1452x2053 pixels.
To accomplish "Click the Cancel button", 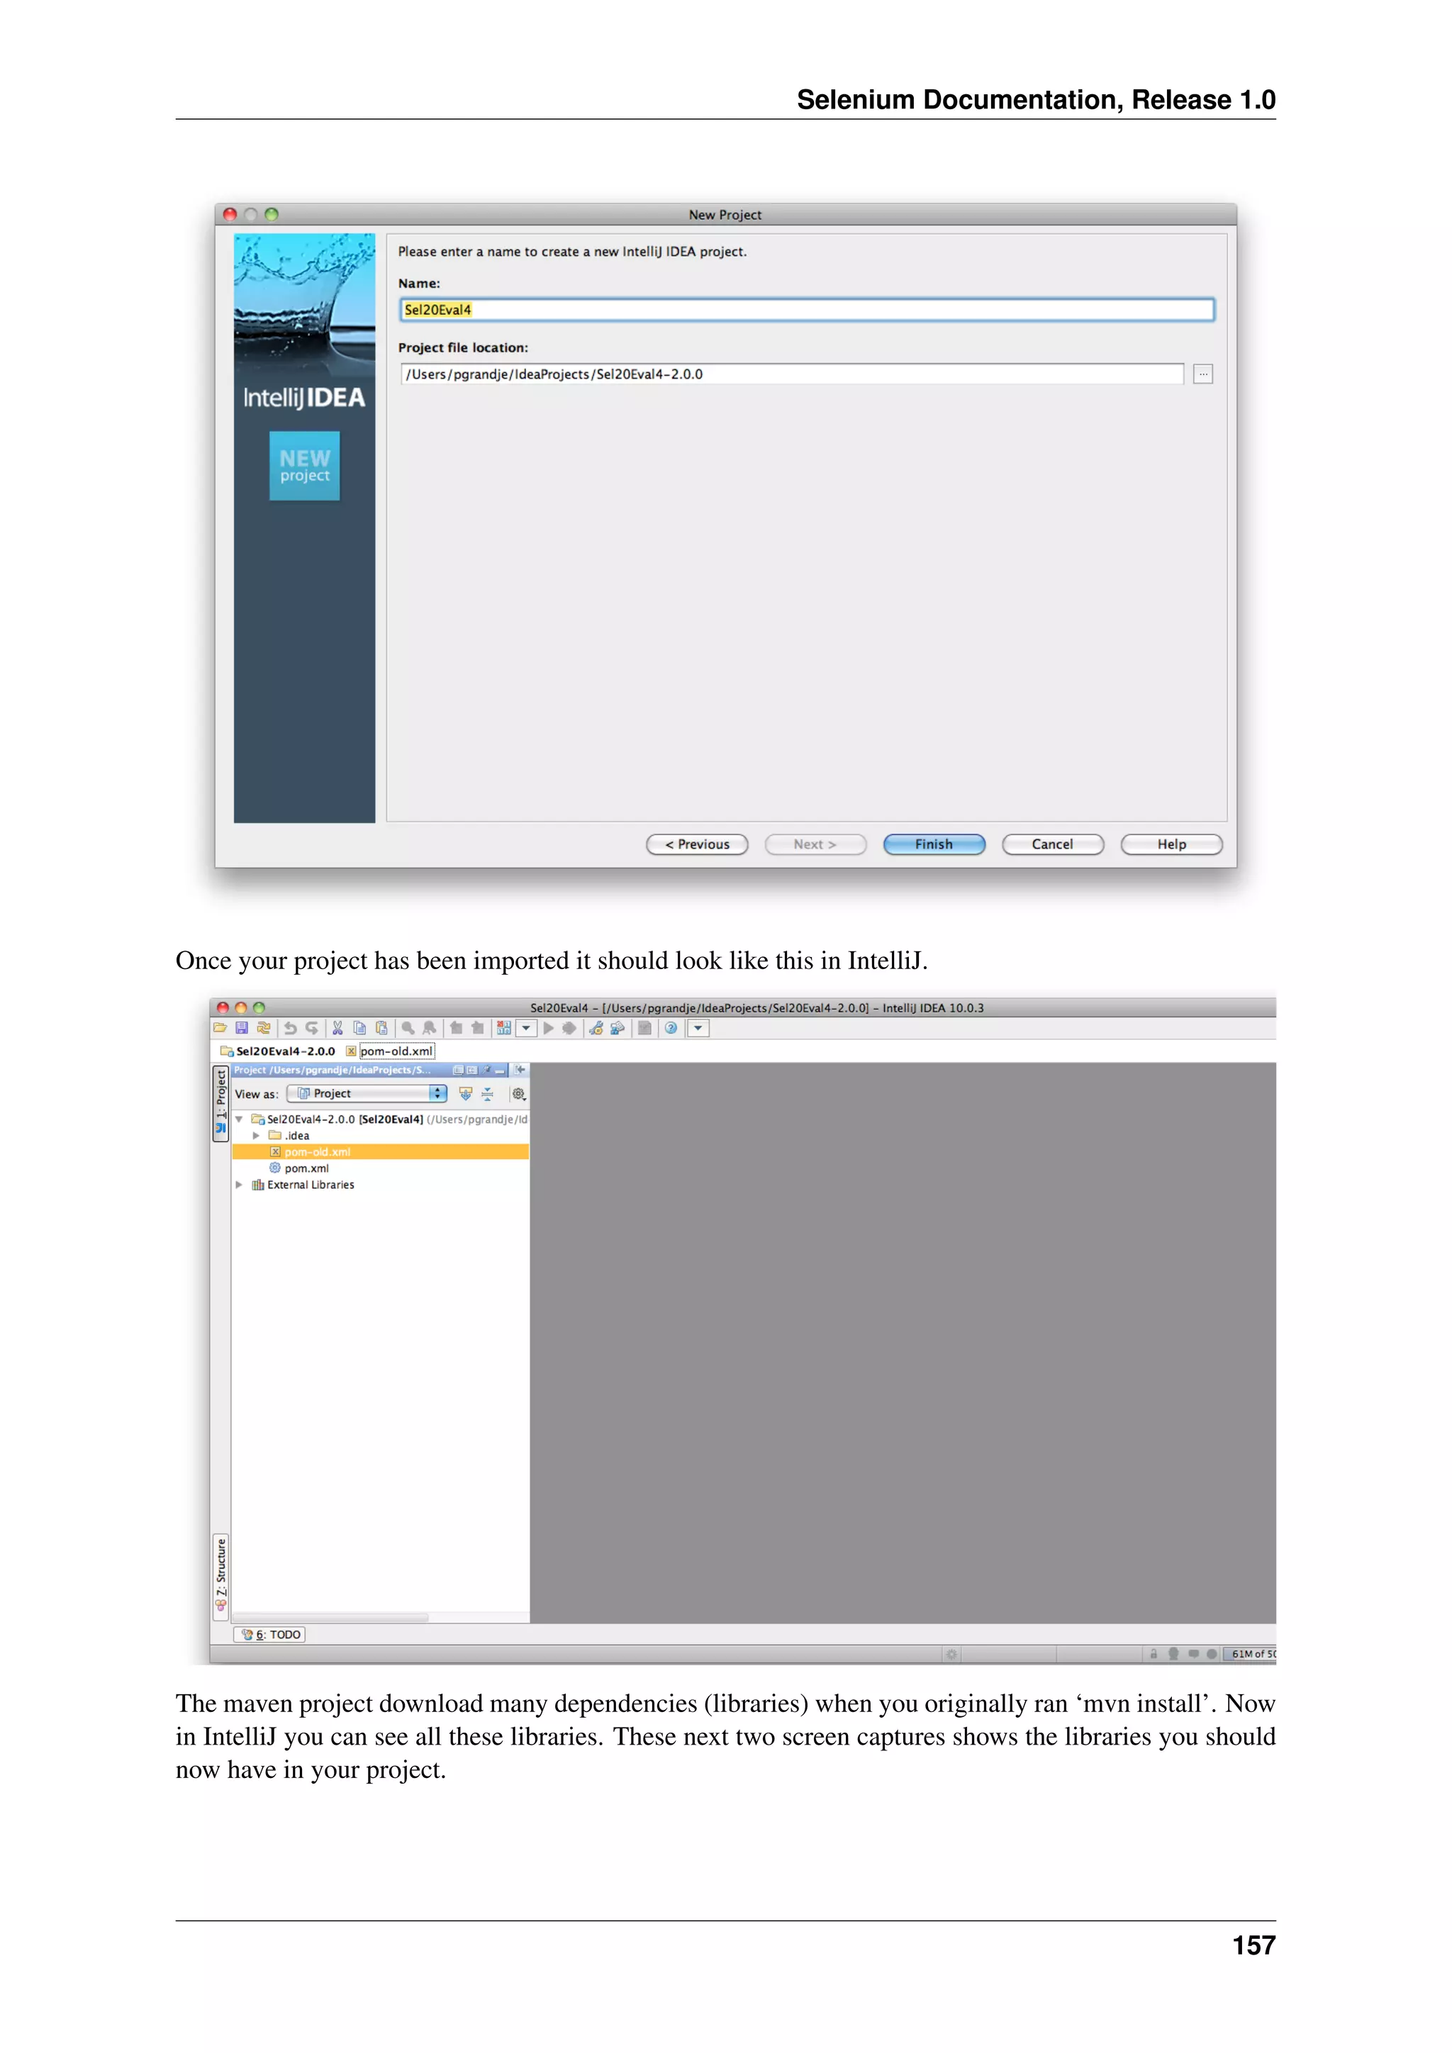I will tap(1054, 844).
